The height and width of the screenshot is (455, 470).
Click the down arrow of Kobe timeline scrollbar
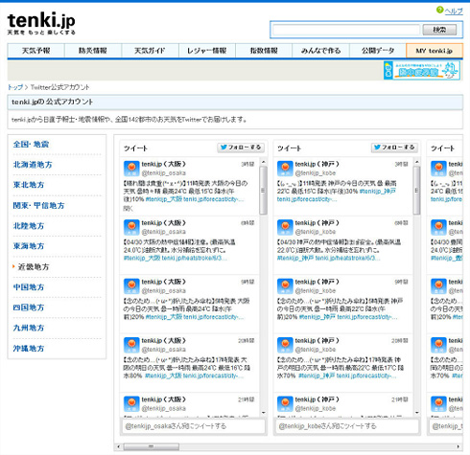pos(416,413)
